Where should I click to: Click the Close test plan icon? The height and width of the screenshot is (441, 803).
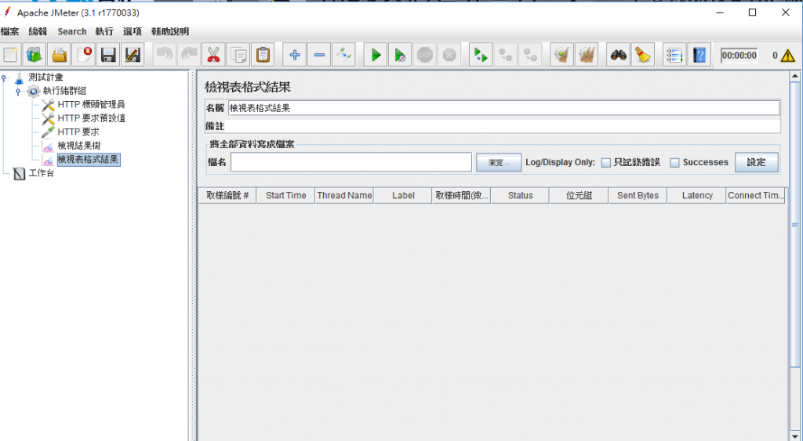tap(83, 55)
